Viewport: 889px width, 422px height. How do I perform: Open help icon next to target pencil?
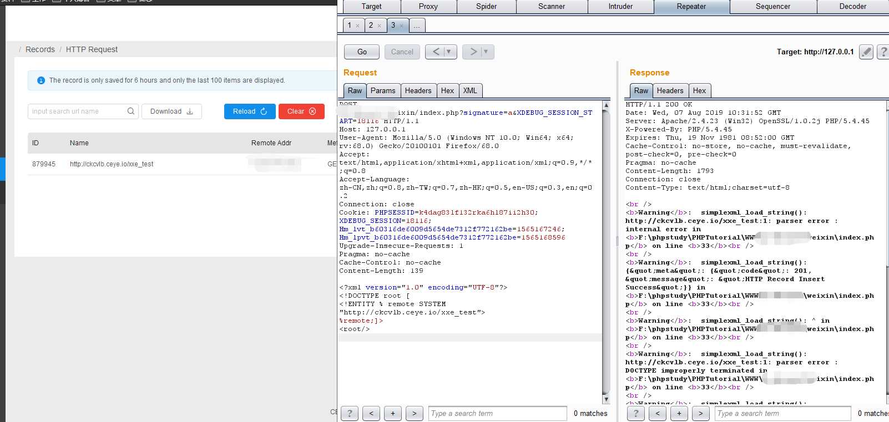[x=883, y=52]
